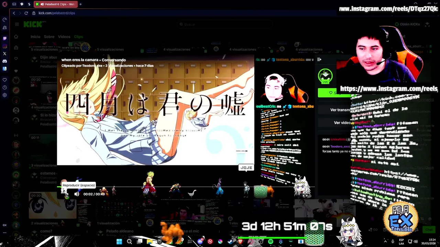Open the GX Cleaner sidebar icon
The width and height of the screenshot is (440, 247).
(4, 27)
